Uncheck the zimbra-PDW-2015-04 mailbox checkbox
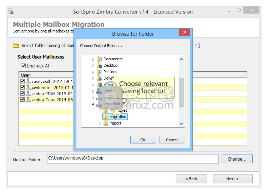This screenshot has width=273, height=192. [22, 93]
